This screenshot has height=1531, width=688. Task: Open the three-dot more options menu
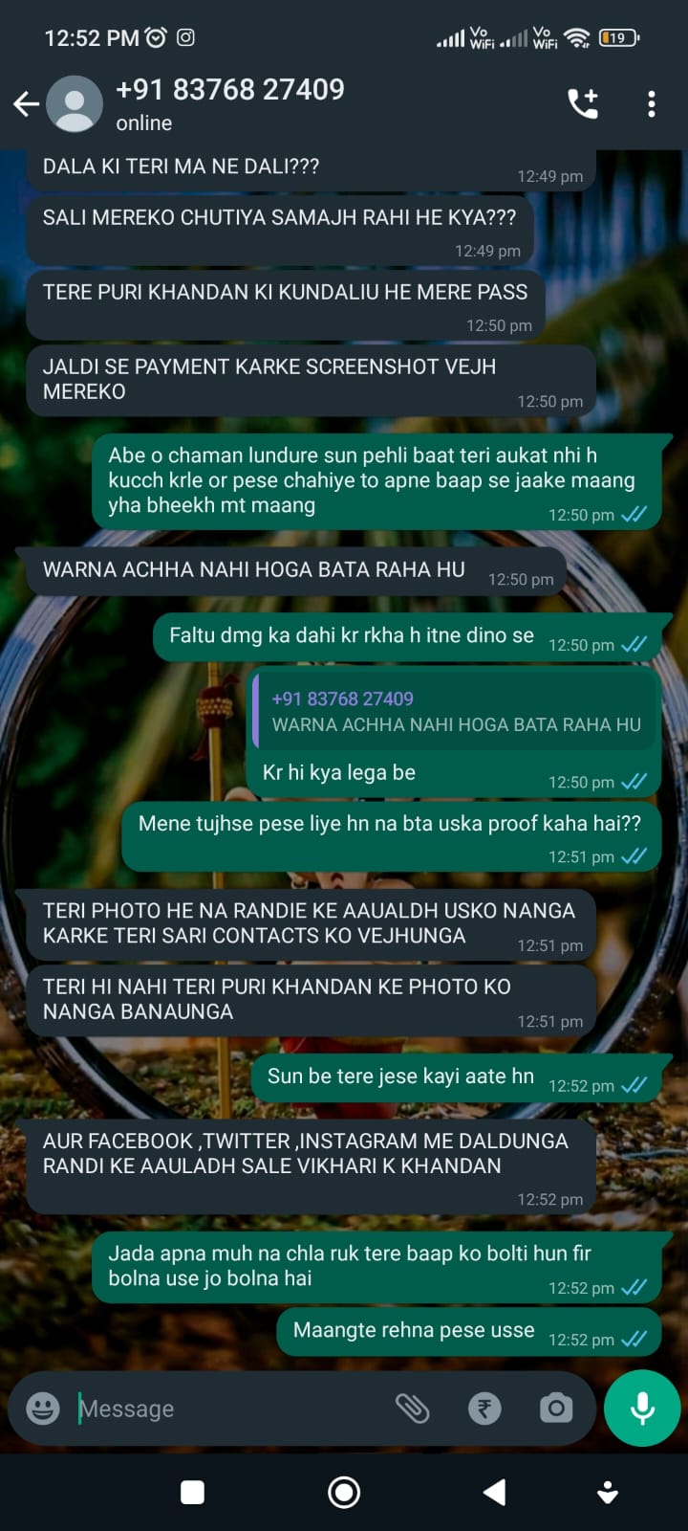[x=652, y=103]
